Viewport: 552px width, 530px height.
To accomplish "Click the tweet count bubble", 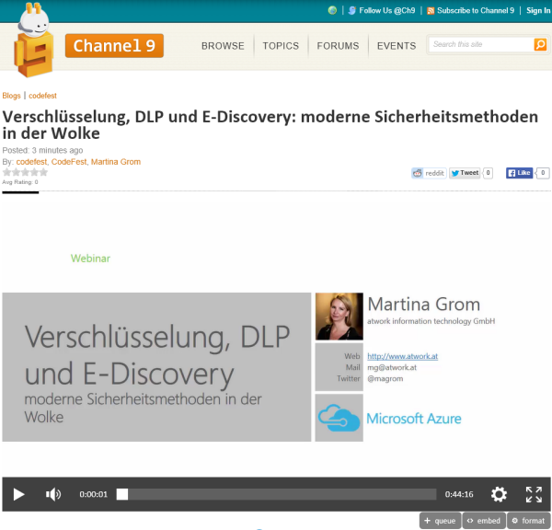I will (x=488, y=173).
